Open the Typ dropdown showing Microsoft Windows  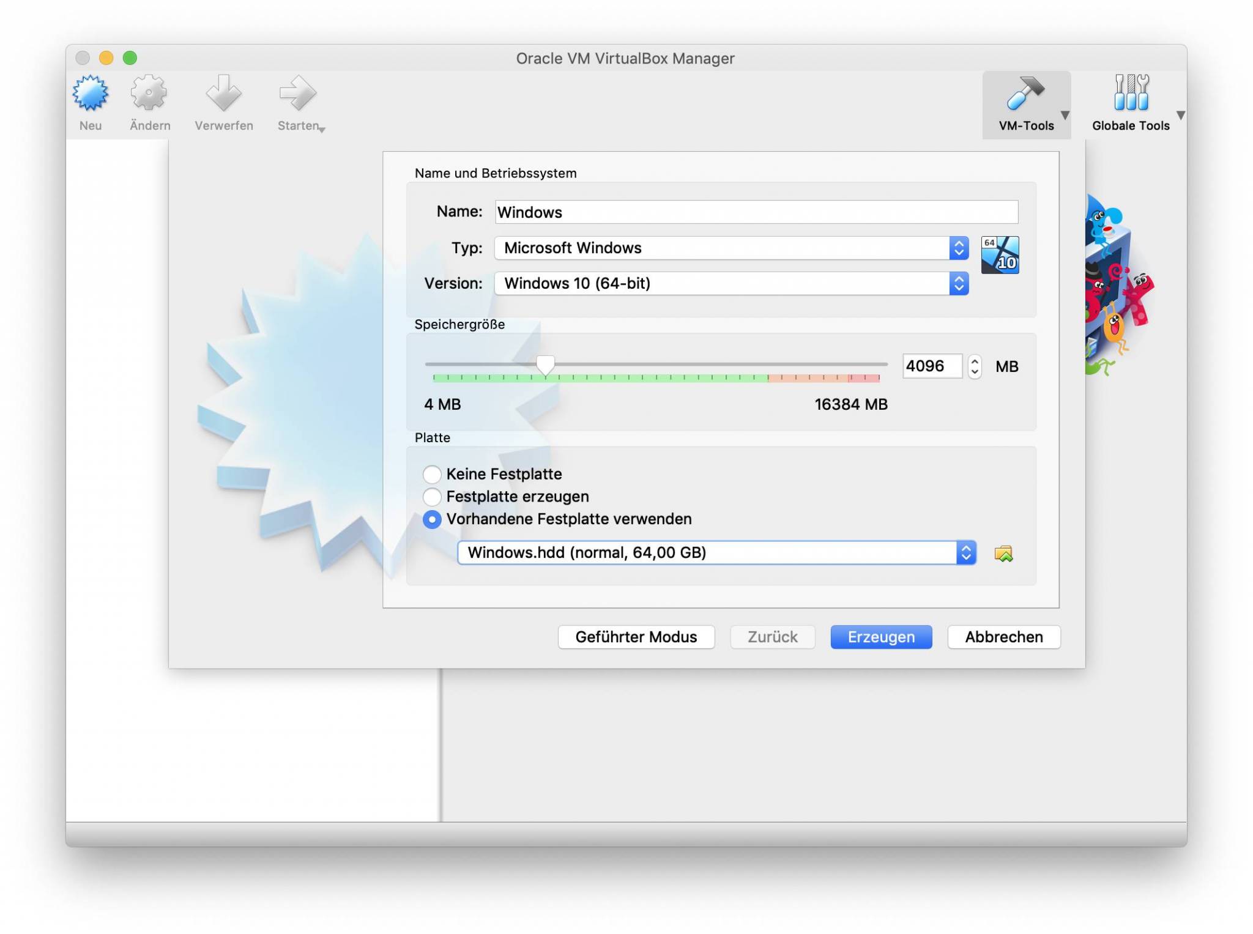click(x=731, y=248)
